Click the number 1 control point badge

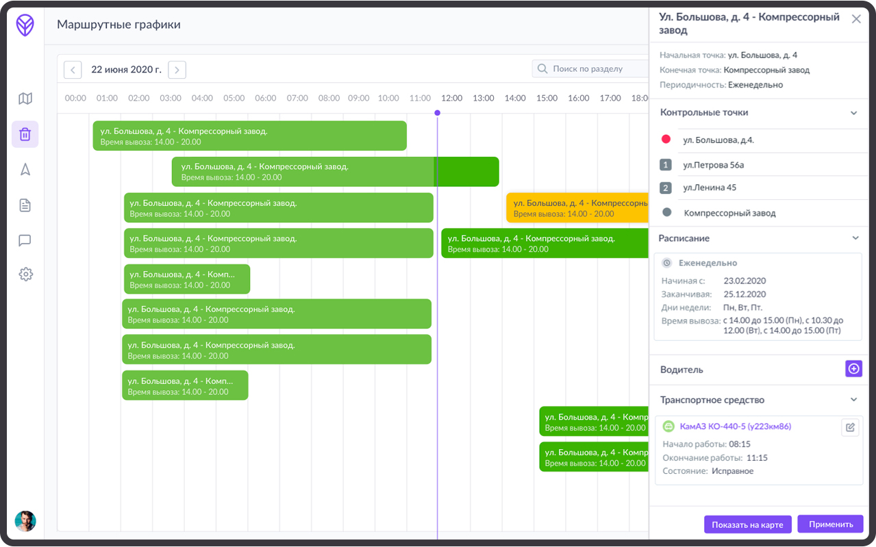[x=666, y=165]
